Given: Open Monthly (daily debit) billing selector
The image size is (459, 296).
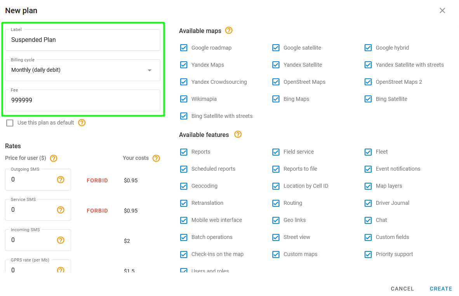Looking at the screenshot, I should coord(83,70).
